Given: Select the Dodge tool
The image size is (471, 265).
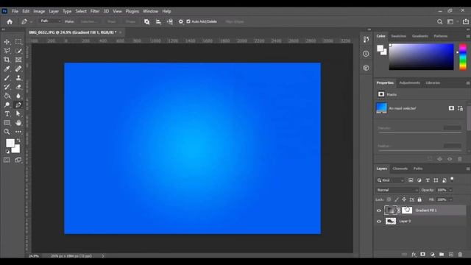Looking at the screenshot, I should coord(7,105).
